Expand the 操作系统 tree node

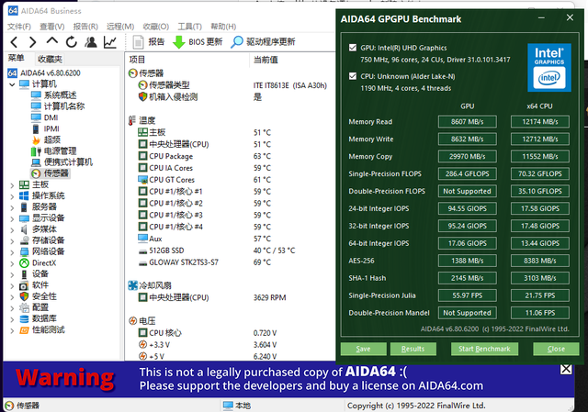pyautogui.click(x=12, y=196)
